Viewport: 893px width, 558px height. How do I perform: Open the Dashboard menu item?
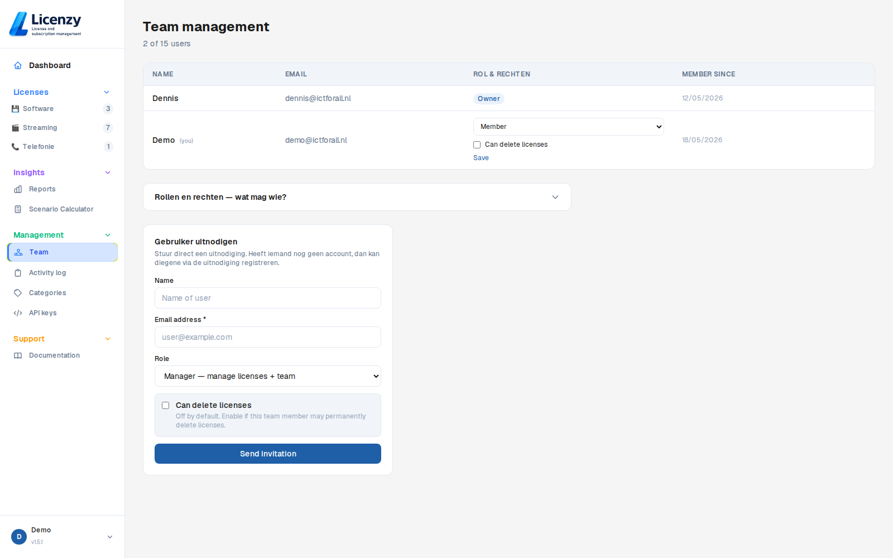[62, 65]
